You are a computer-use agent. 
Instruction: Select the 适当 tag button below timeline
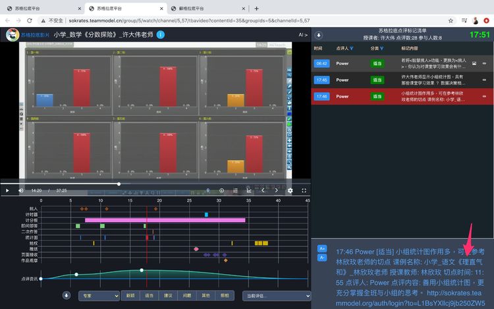(150, 296)
